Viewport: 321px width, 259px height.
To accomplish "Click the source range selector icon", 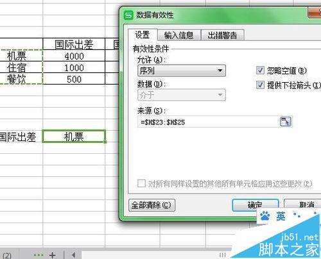I will [x=286, y=122].
